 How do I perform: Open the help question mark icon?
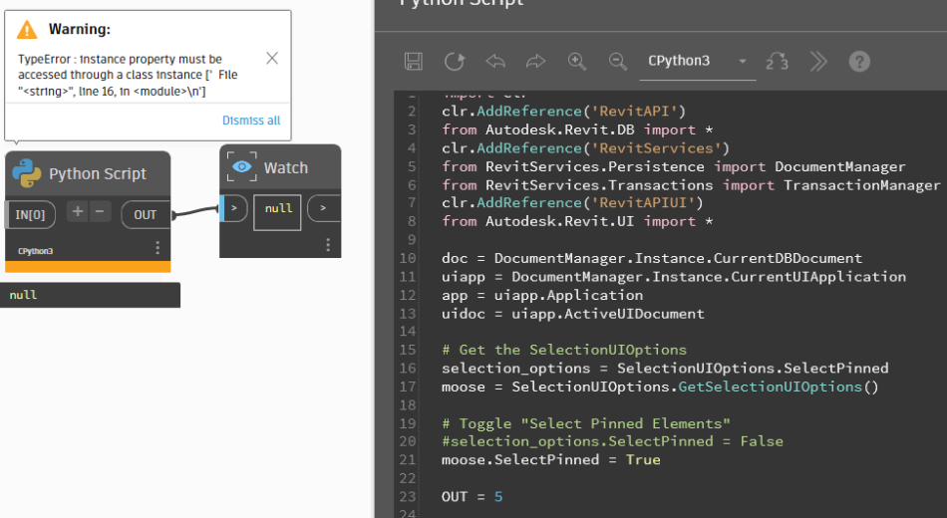(859, 62)
